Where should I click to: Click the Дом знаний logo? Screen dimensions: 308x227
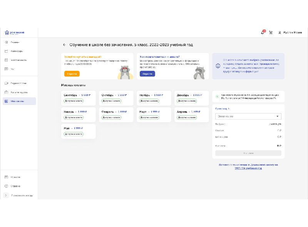click(15, 33)
